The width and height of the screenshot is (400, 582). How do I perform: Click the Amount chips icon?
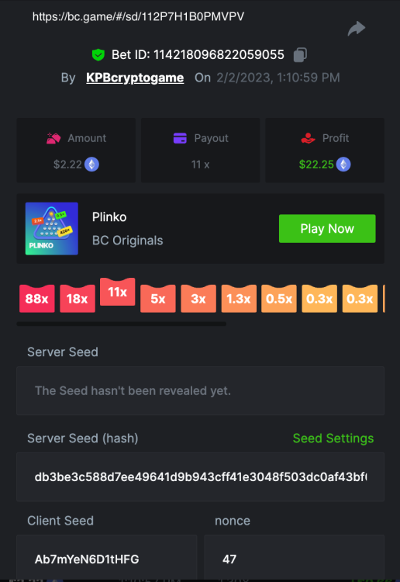tap(53, 138)
